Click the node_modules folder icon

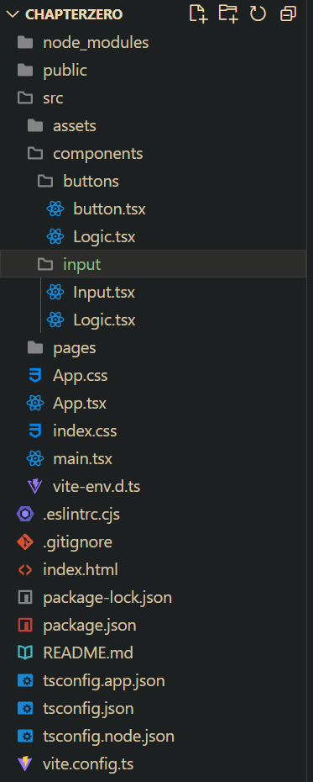click(25, 43)
